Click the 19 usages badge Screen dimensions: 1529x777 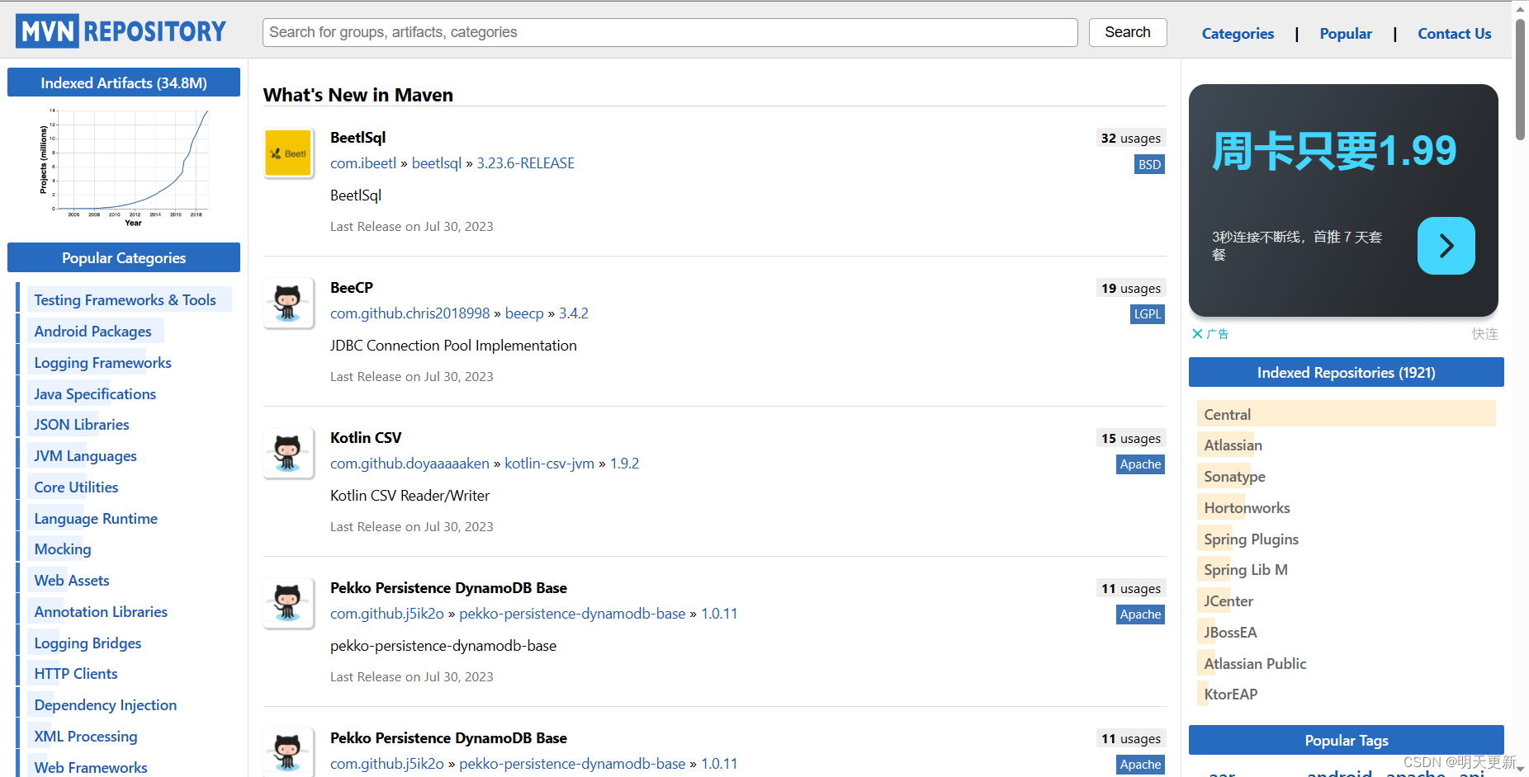1131,289
